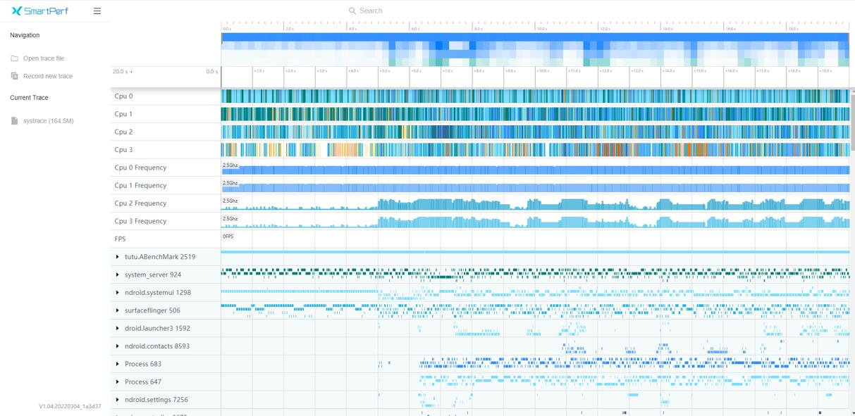This screenshot has height=416, width=855.
Task: Click the Record new trace icon
Action: tap(14, 76)
